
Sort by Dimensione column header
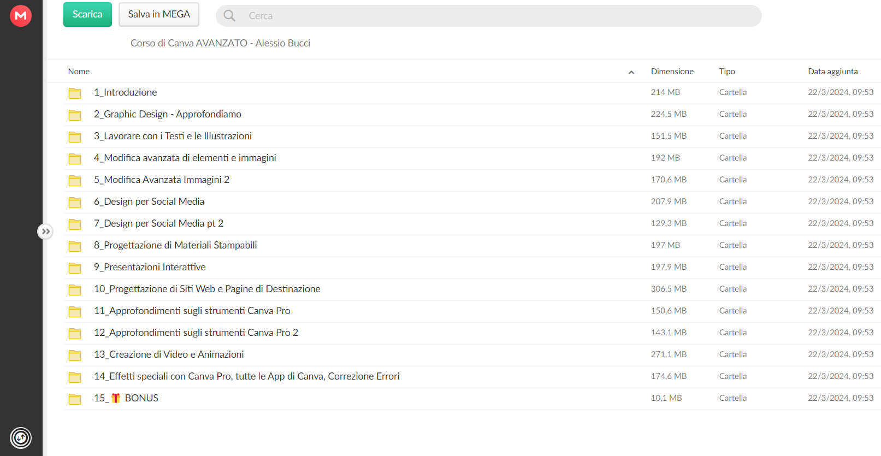pos(672,72)
